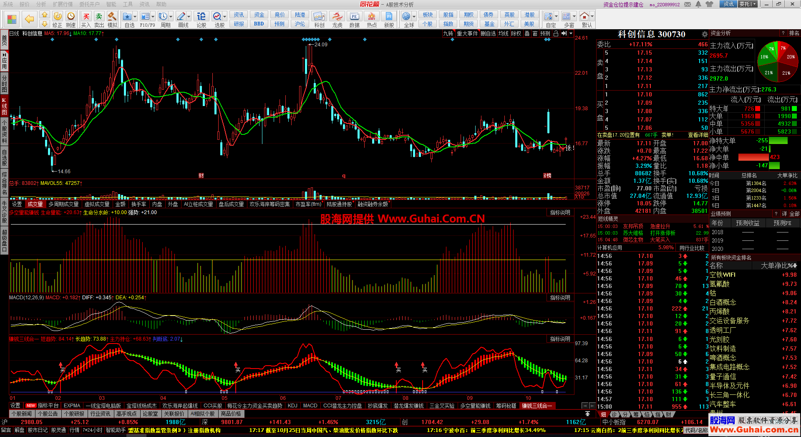Toggle 除权 adjustment on the chart
Image resolution: width=801 pixels, height=437 pixels.
(x=516, y=33)
